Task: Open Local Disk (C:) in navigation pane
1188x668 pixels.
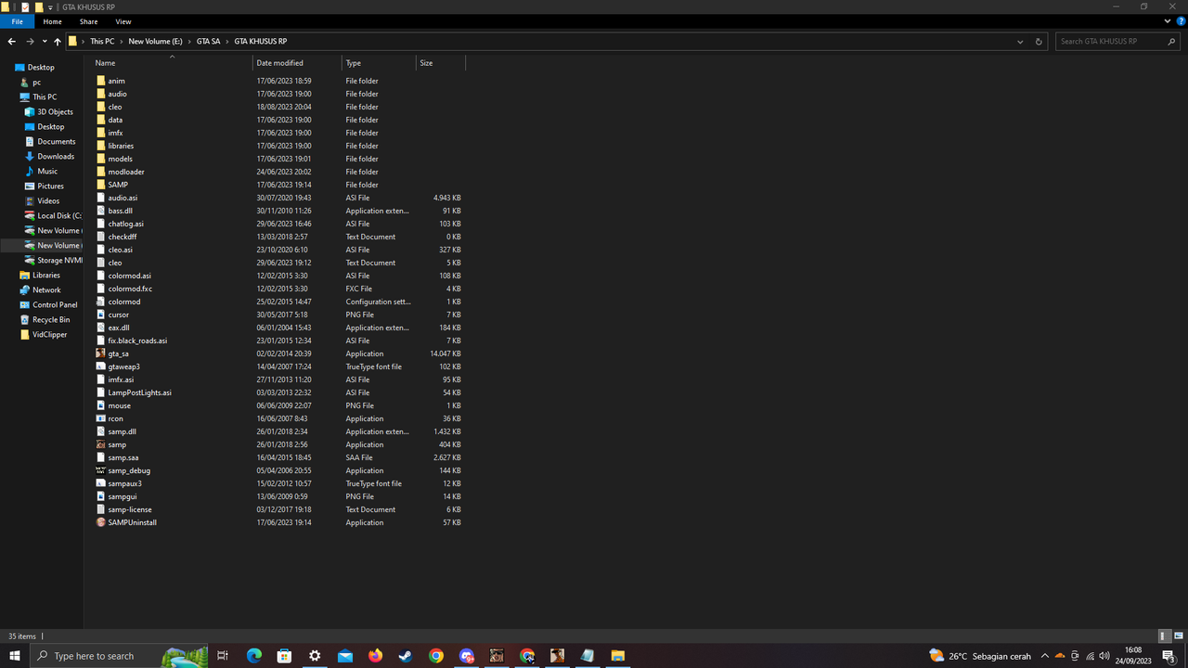Action: (x=58, y=216)
